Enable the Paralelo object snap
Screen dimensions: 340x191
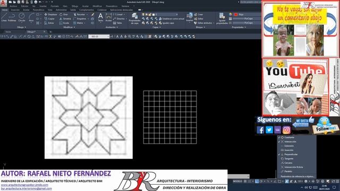(296, 171)
